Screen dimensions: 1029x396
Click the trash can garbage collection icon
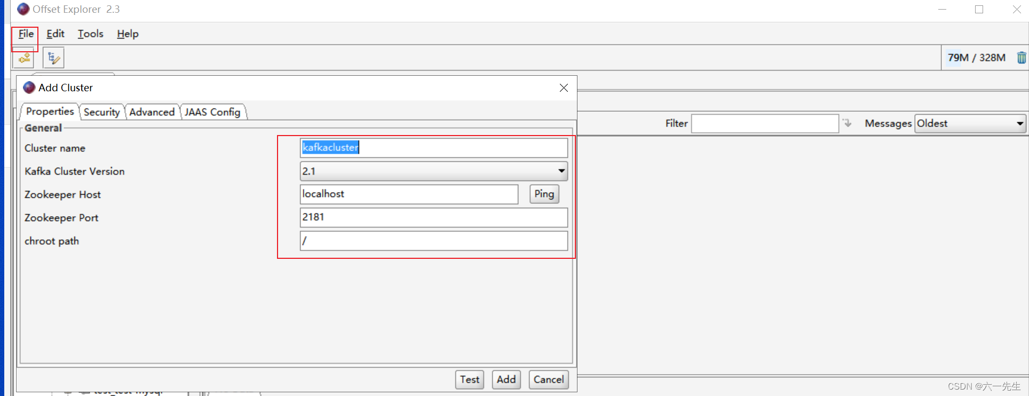click(1021, 58)
